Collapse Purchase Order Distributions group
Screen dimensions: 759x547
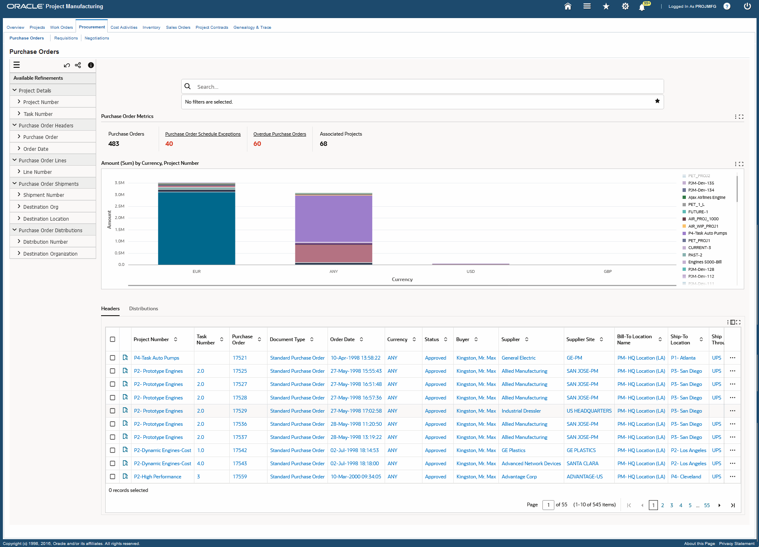tap(15, 230)
